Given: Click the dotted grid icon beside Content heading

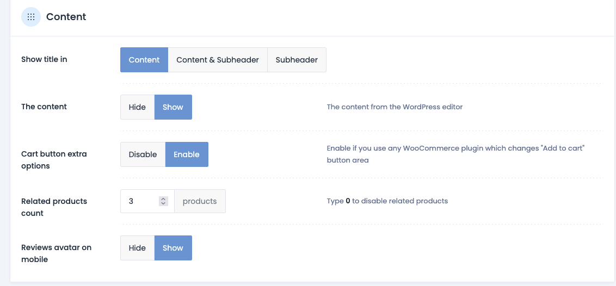Looking at the screenshot, I should click(x=31, y=17).
